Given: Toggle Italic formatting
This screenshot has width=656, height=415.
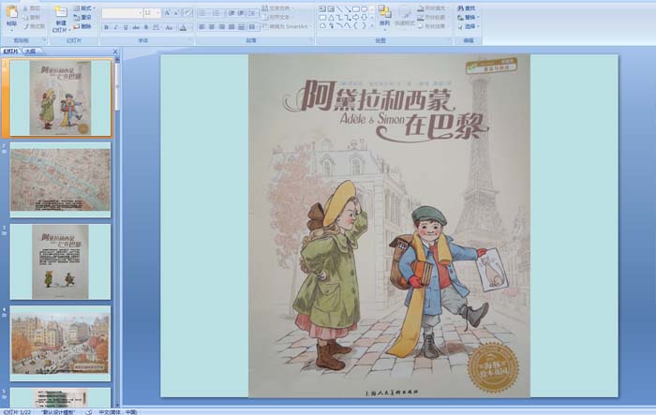Looking at the screenshot, I should point(116,27).
